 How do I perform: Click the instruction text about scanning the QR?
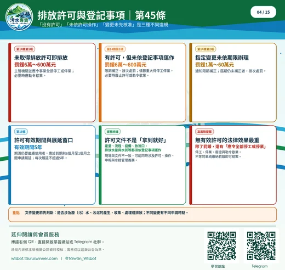[x=58, y=242]
